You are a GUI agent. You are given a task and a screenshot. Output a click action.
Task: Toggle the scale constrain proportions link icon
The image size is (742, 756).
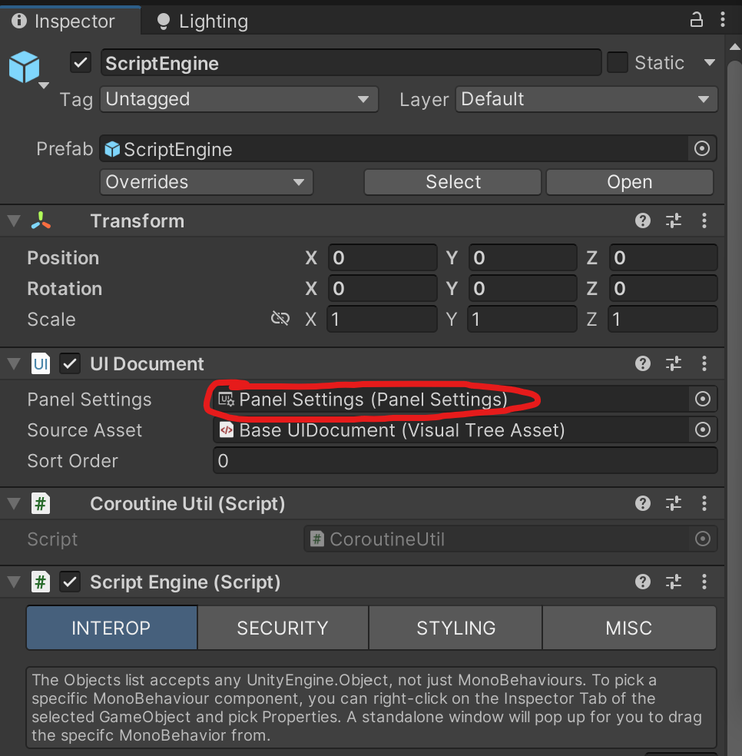pos(280,317)
